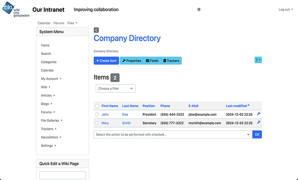
Task: Open the Fields list button
Action: (152, 61)
